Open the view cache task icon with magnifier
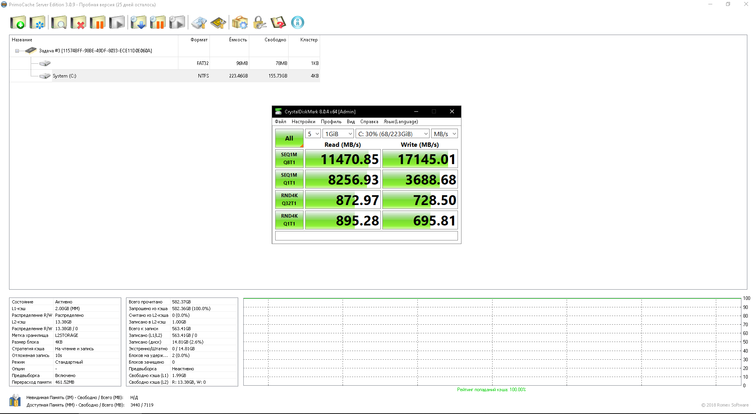 tap(59, 22)
